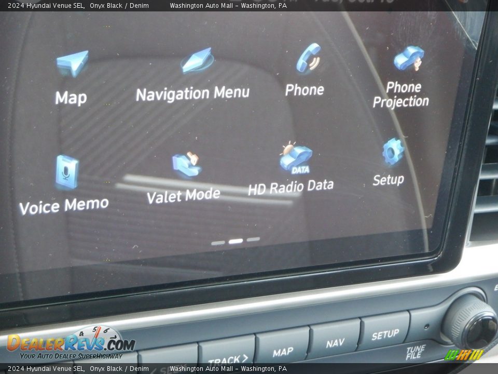Go to the first home page indicator
The image size is (498, 374).
[x=218, y=243]
